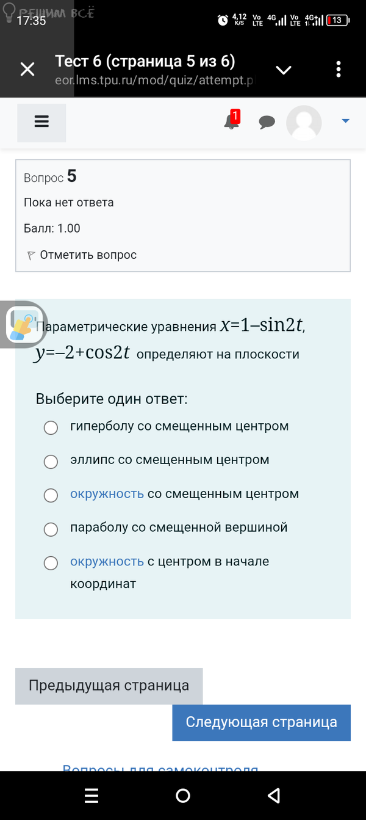This screenshot has height=820, width=366.
Task: Tap the eor.lms.tpu.ru URL text
Action: click(x=154, y=81)
